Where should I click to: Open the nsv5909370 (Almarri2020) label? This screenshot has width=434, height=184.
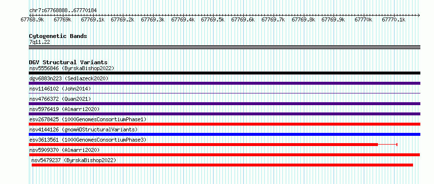(64, 150)
